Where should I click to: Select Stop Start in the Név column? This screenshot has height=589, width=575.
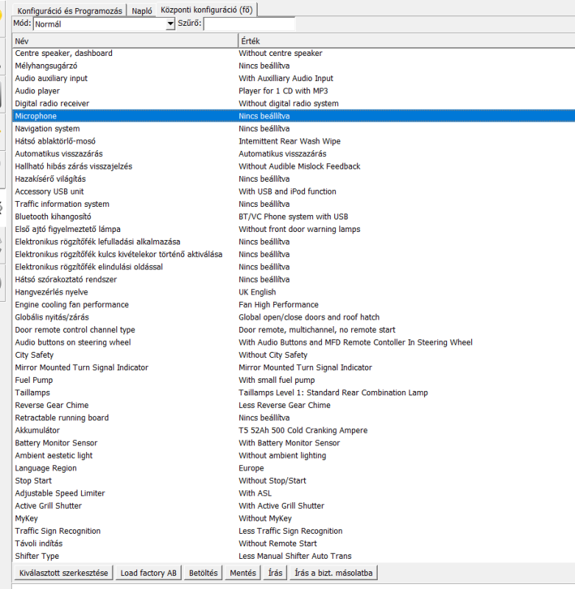click(33, 482)
